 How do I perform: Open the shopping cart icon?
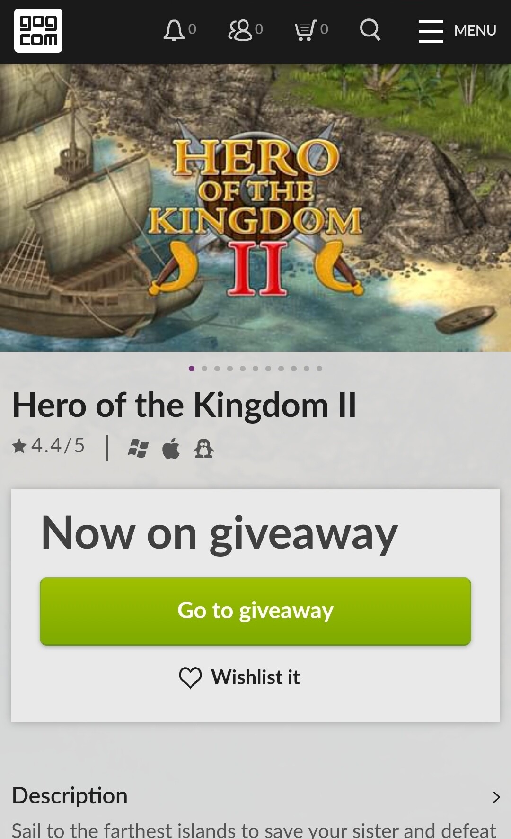coord(305,30)
